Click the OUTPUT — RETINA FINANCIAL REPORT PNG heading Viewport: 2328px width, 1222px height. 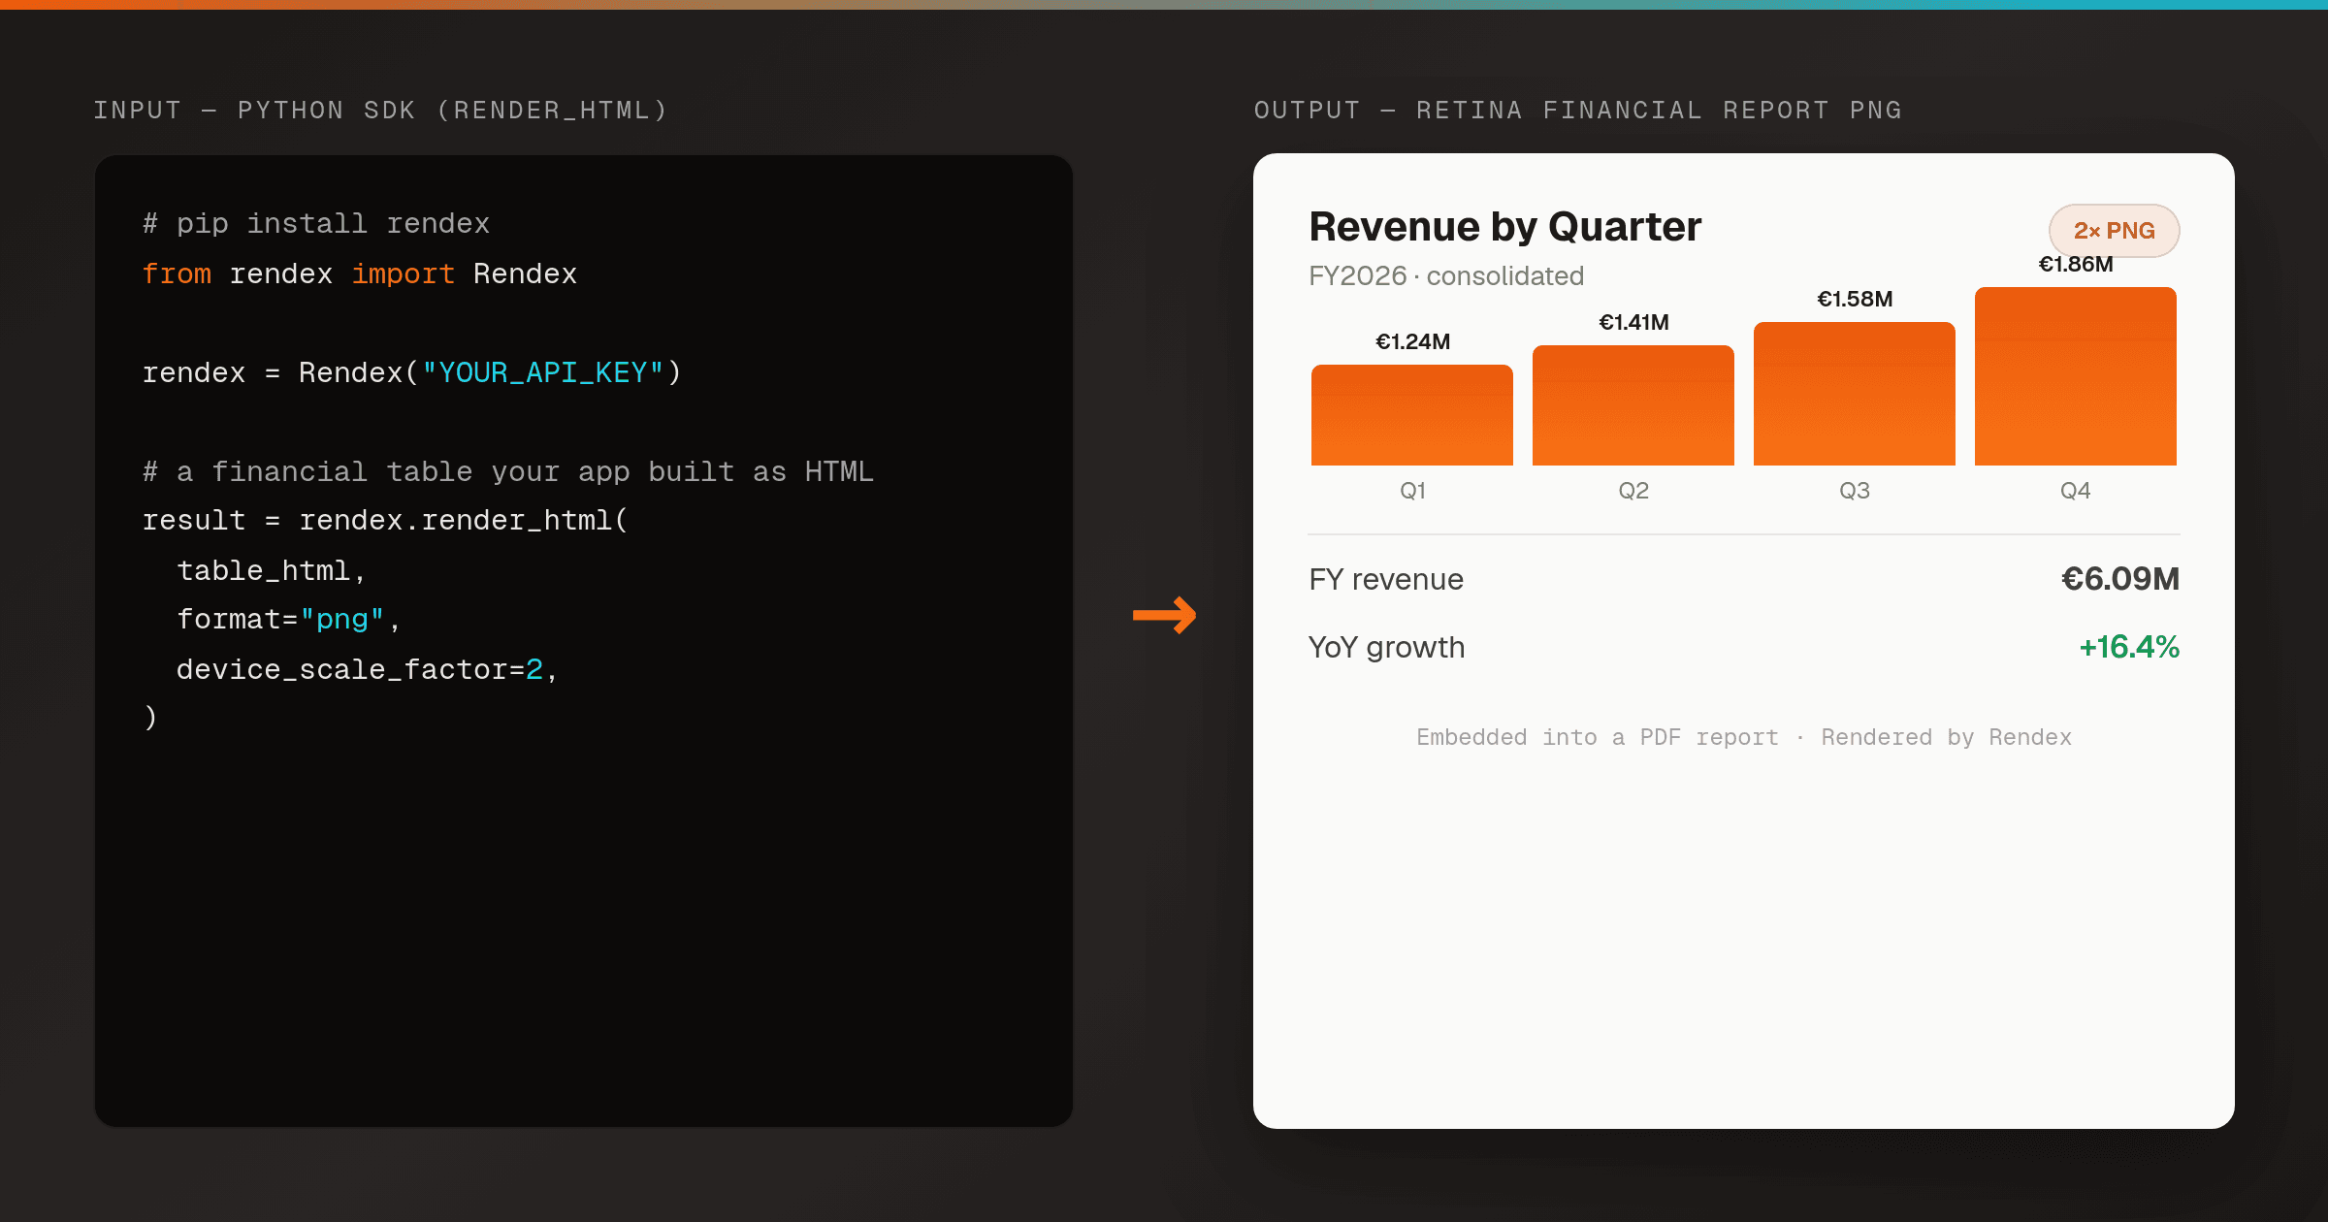[x=1578, y=111]
